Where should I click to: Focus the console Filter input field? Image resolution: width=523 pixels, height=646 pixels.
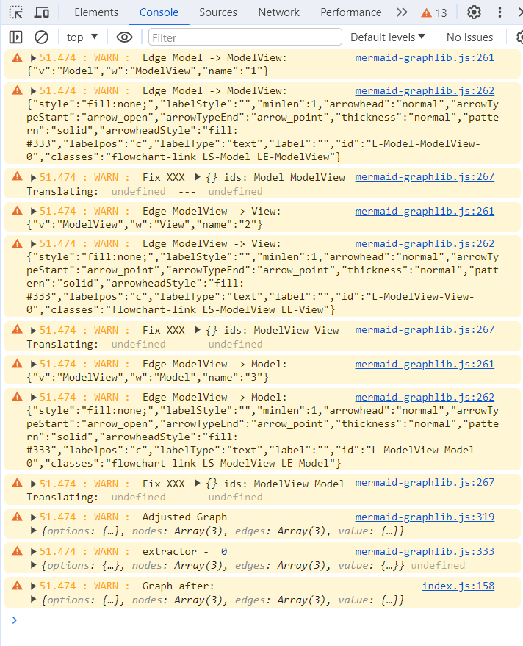(x=245, y=37)
